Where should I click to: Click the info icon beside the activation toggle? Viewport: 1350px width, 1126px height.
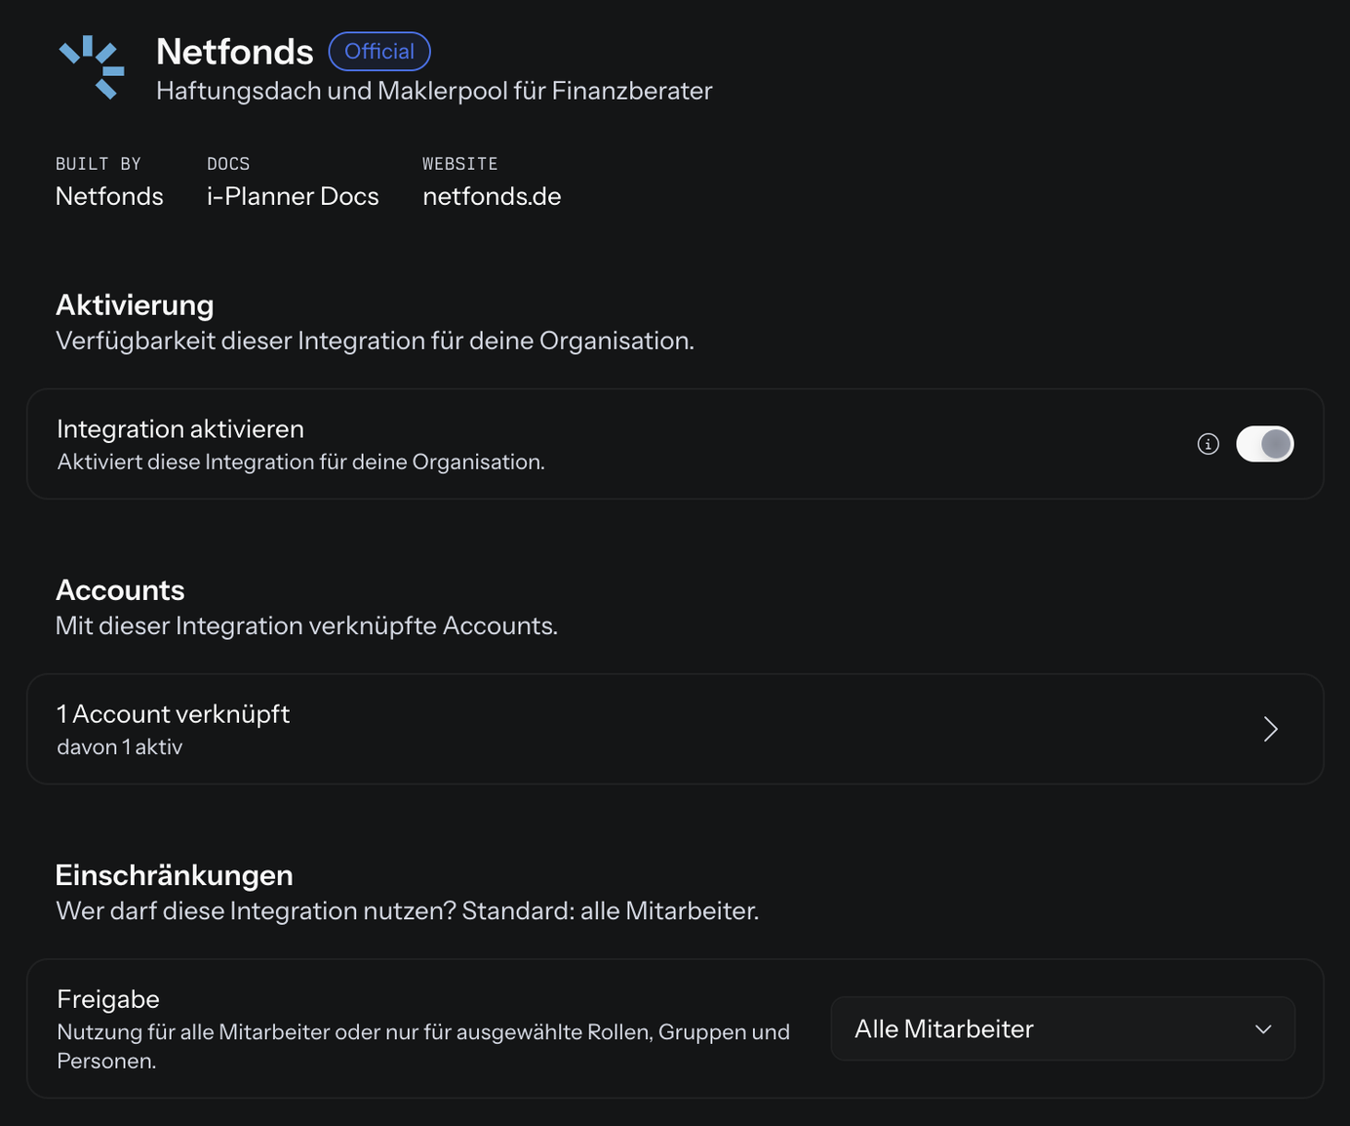click(1208, 444)
